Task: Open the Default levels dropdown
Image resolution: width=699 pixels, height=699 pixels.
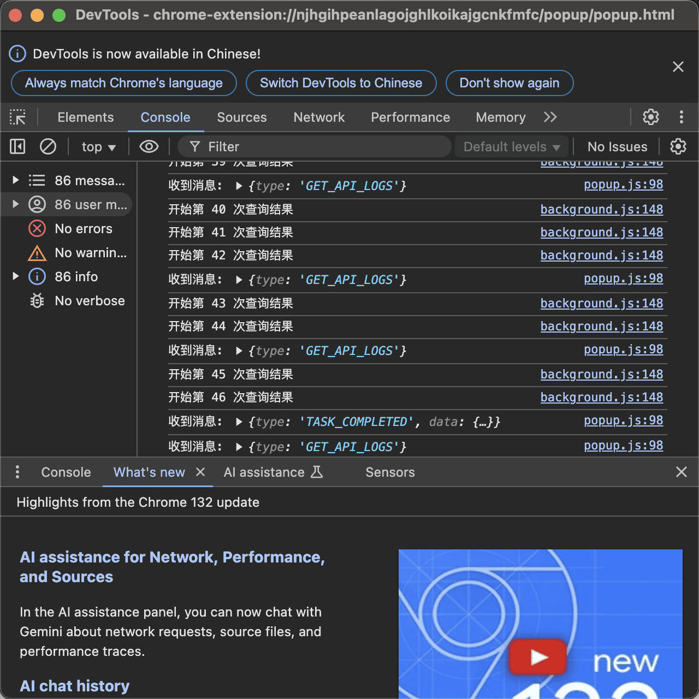Action: [511, 147]
